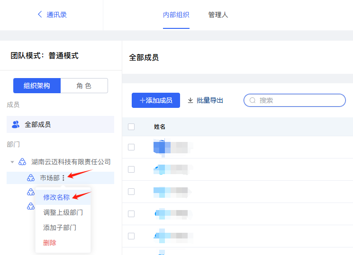Click the 全部成员 people icon

pyautogui.click(x=16, y=124)
